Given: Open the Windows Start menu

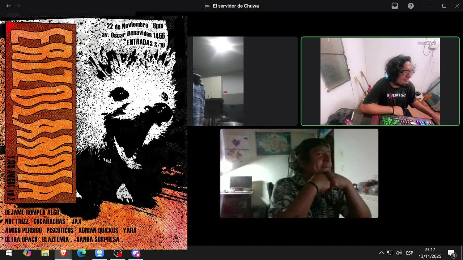Looking at the screenshot, I should [8, 253].
